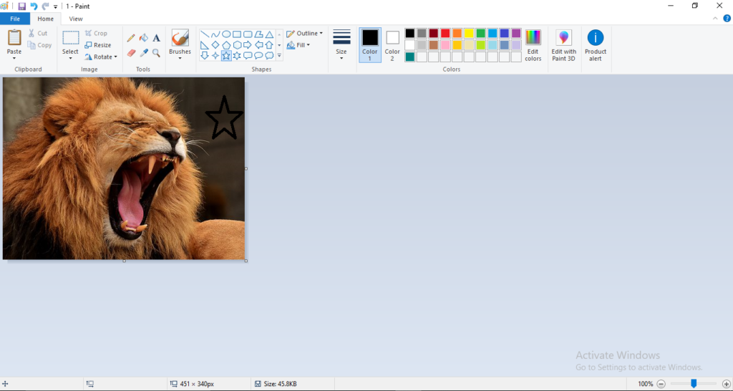Expand the Outline dropdown

coord(305,34)
